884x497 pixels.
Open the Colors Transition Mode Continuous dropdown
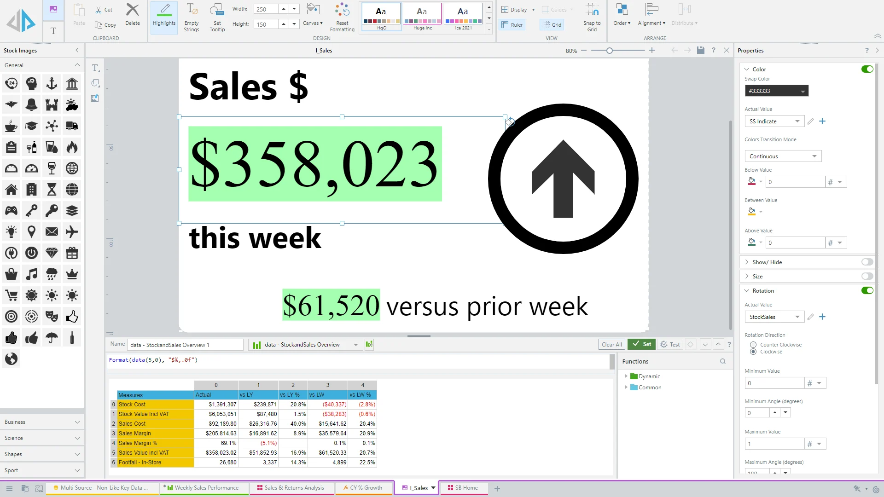point(783,156)
